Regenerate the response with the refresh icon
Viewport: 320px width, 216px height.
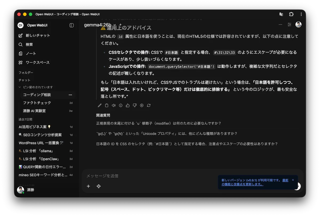click(149, 105)
